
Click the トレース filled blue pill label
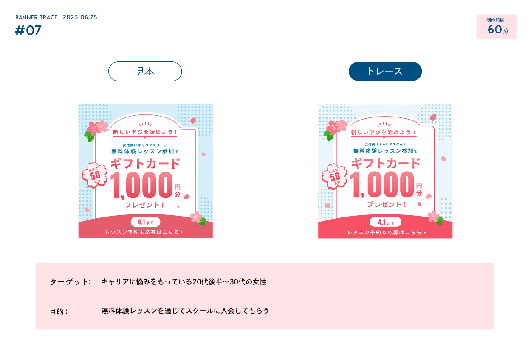point(385,71)
